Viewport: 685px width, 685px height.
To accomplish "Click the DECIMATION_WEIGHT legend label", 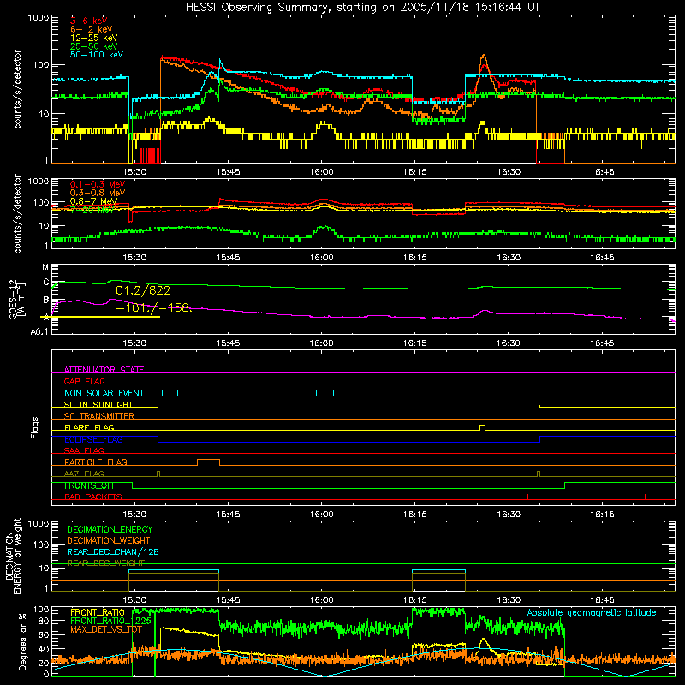I will point(109,540).
